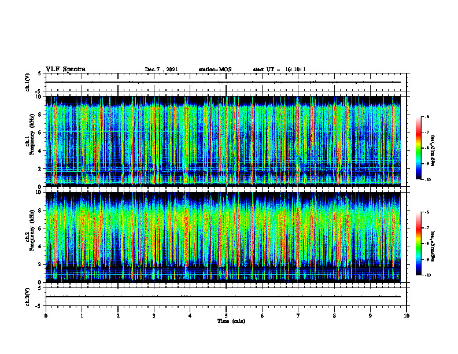Click inside the ch.1 frequency spectrogram

coord(223,141)
